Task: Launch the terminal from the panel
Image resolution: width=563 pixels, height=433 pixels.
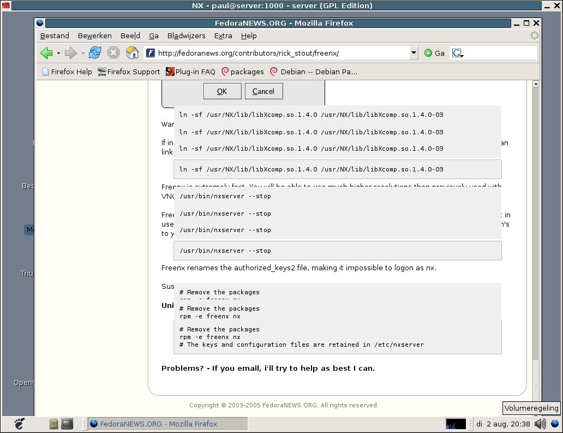Action: 67,424
